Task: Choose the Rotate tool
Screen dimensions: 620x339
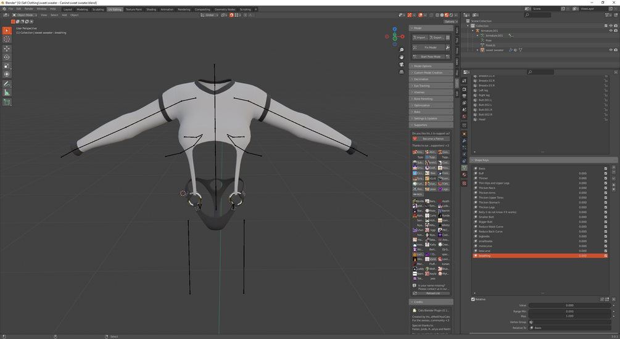Action: point(7,57)
